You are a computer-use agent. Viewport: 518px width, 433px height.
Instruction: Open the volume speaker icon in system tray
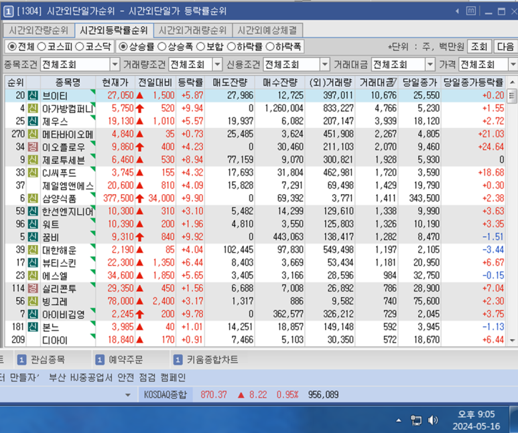pos(433,420)
